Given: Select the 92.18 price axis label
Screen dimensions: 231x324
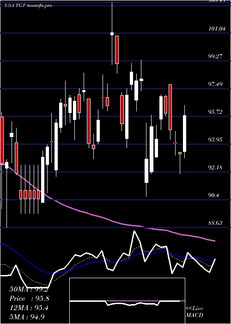Looking at the screenshot, I should pyautogui.click(x=216, y=168).
